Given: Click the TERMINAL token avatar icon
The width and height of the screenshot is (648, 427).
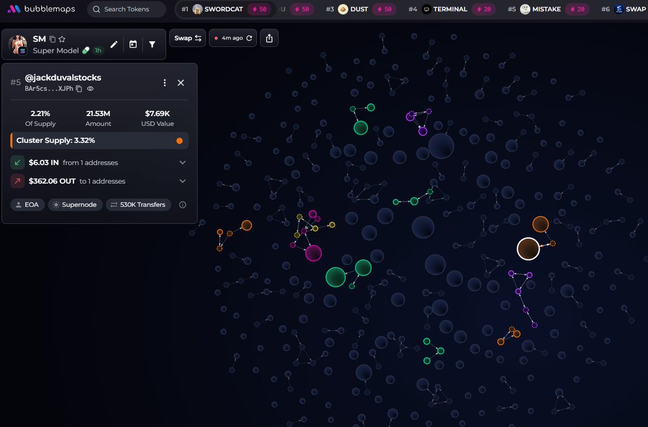Looking at the screenshot, I should [426, 9].
